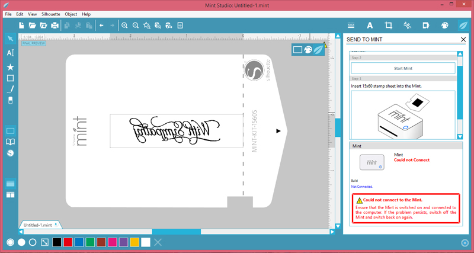Open a file using the folder icon
Image resolution: width=474 pixels, height=253 pixels.
point(33,25)
